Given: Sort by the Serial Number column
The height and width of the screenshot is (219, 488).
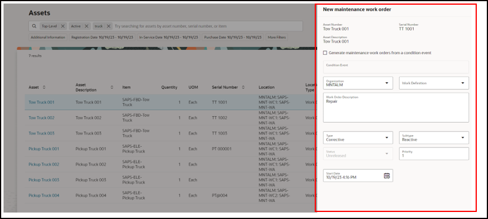Looking at the screenshot, I should (x=243, y=87).
